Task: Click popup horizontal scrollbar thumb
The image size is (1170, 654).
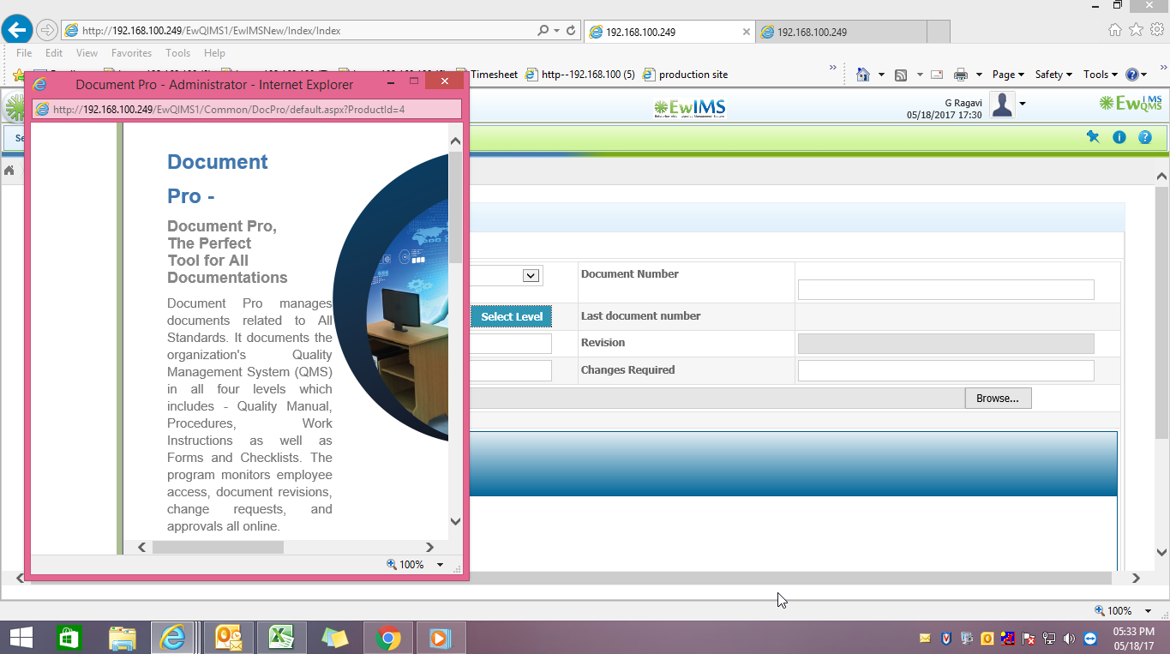Action: (218, 547)
